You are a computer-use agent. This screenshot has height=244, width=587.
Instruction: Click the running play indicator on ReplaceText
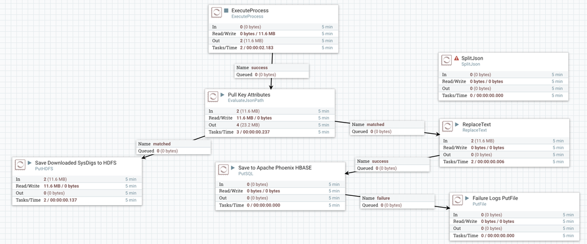click(x=457, y=124)
